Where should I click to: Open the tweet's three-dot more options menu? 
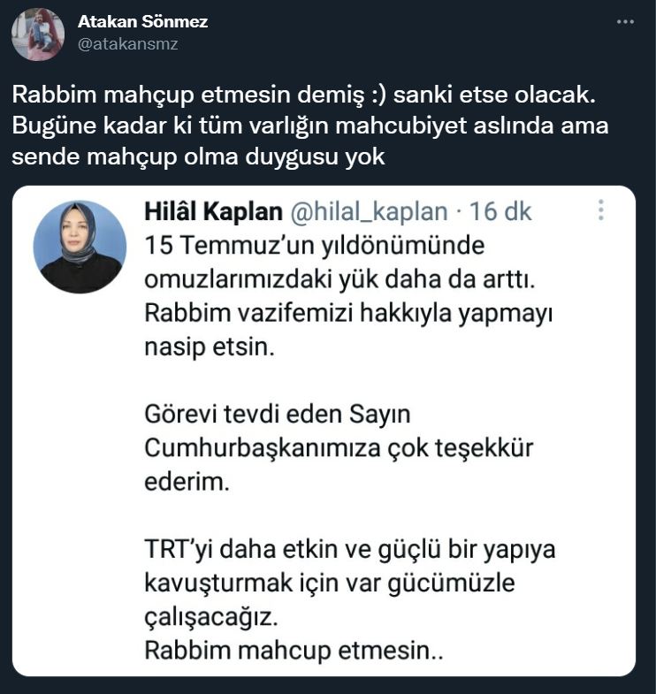pyautogui.click(x=625, y=20)
